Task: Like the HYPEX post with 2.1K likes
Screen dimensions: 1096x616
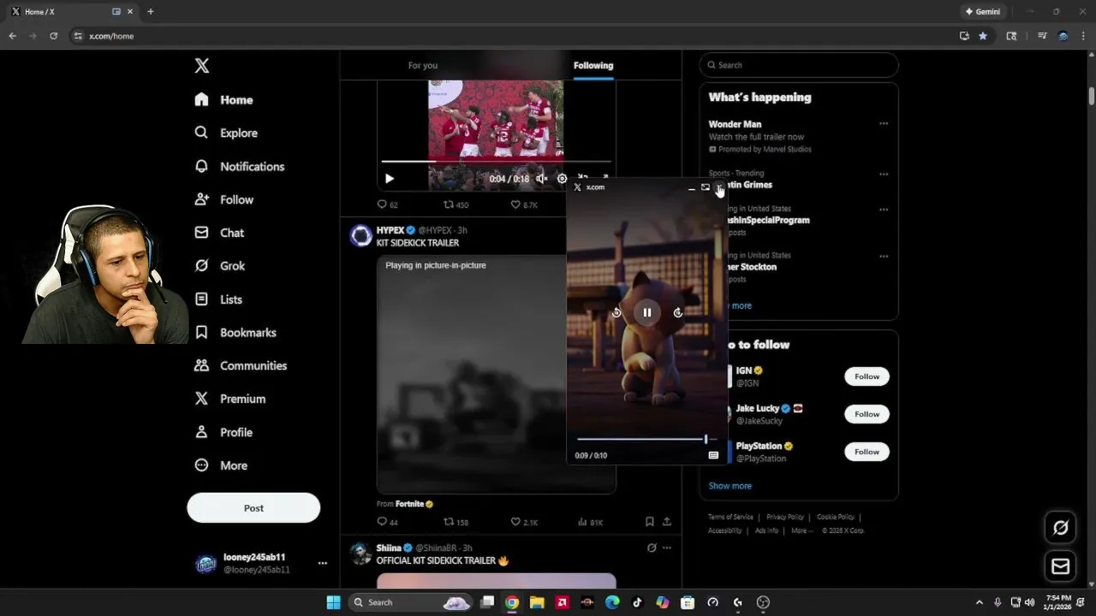Action: [524, 522]
